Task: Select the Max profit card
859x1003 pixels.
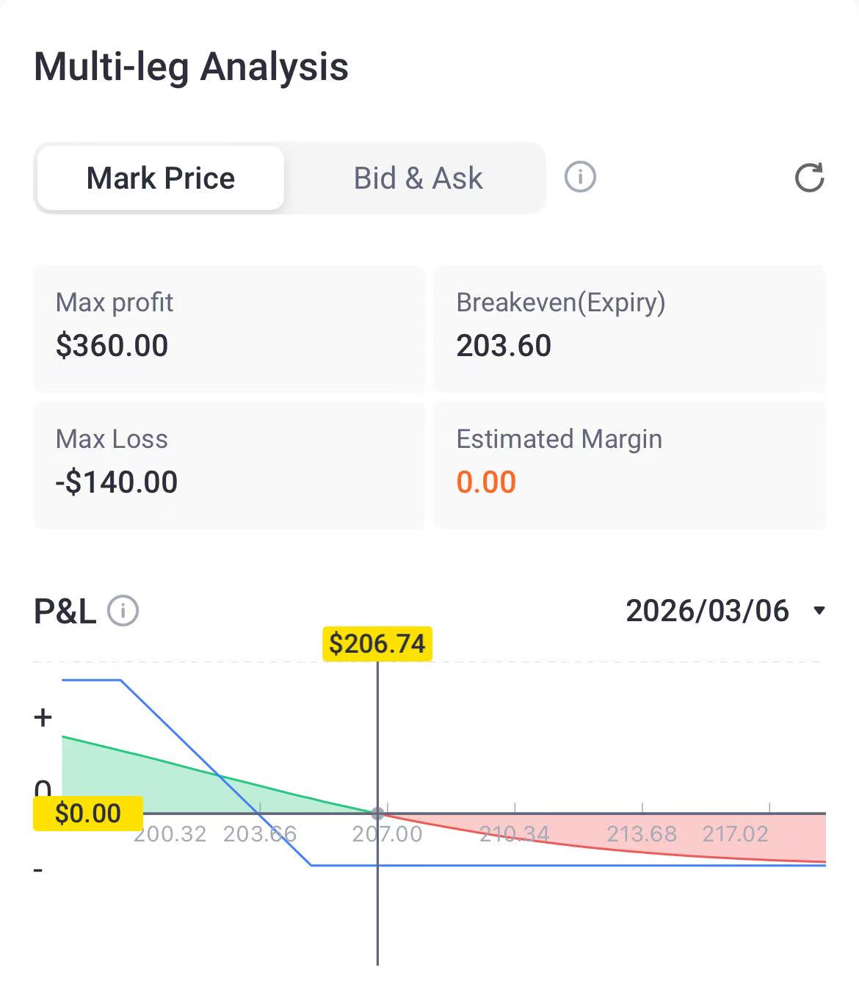Action: 228,327
